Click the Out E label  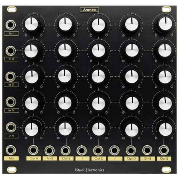(164, 159)
